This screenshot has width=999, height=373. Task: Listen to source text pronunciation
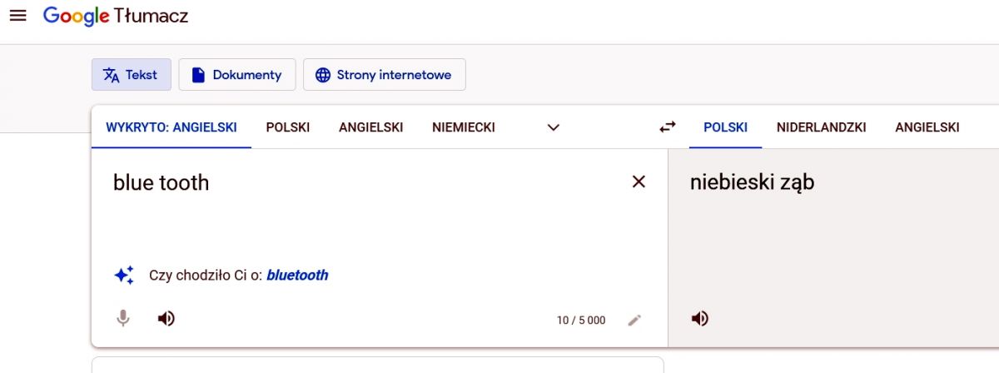click(x=166, y=318)
